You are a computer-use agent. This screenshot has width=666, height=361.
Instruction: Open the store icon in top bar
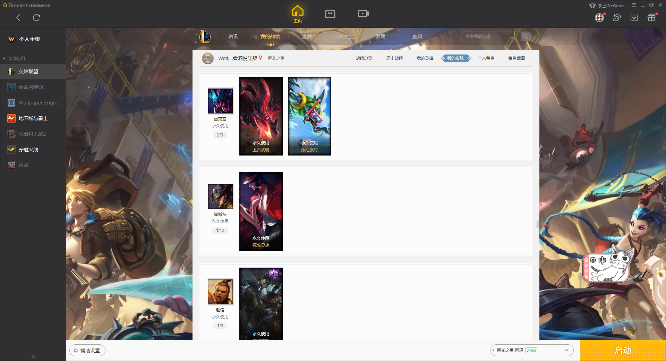click(330, 14)
